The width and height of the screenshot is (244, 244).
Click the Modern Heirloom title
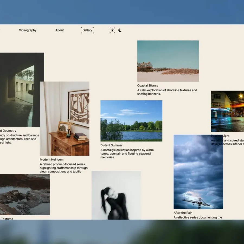click(52, 159)
